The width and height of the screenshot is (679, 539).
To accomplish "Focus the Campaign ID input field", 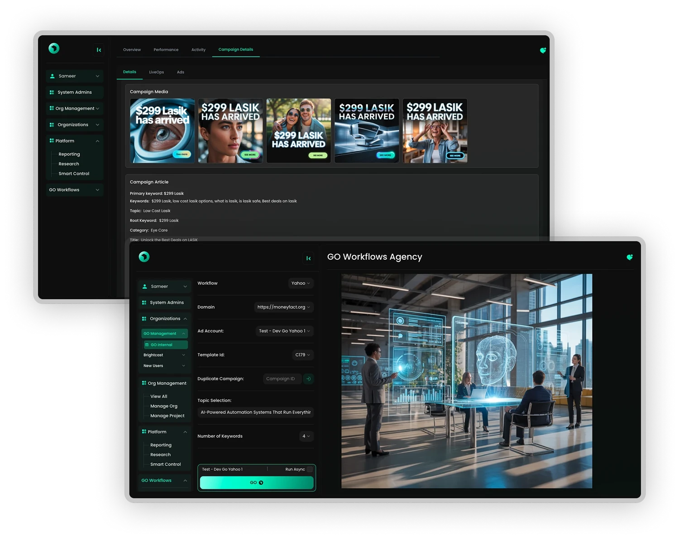I will click(282, 379).
